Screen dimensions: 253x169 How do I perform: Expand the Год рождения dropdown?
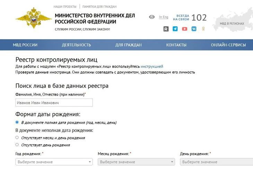[x=54, y=162]
